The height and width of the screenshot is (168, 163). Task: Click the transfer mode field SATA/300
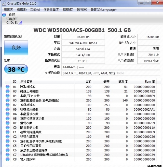[83, 55]
